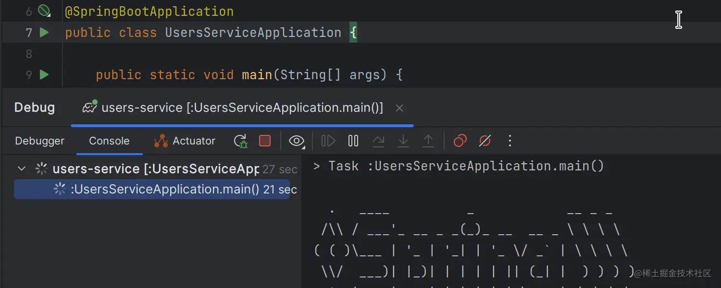Toggle the eye icon in the debug toolbar
Screen dimensions: 721x288
[297, 141]
